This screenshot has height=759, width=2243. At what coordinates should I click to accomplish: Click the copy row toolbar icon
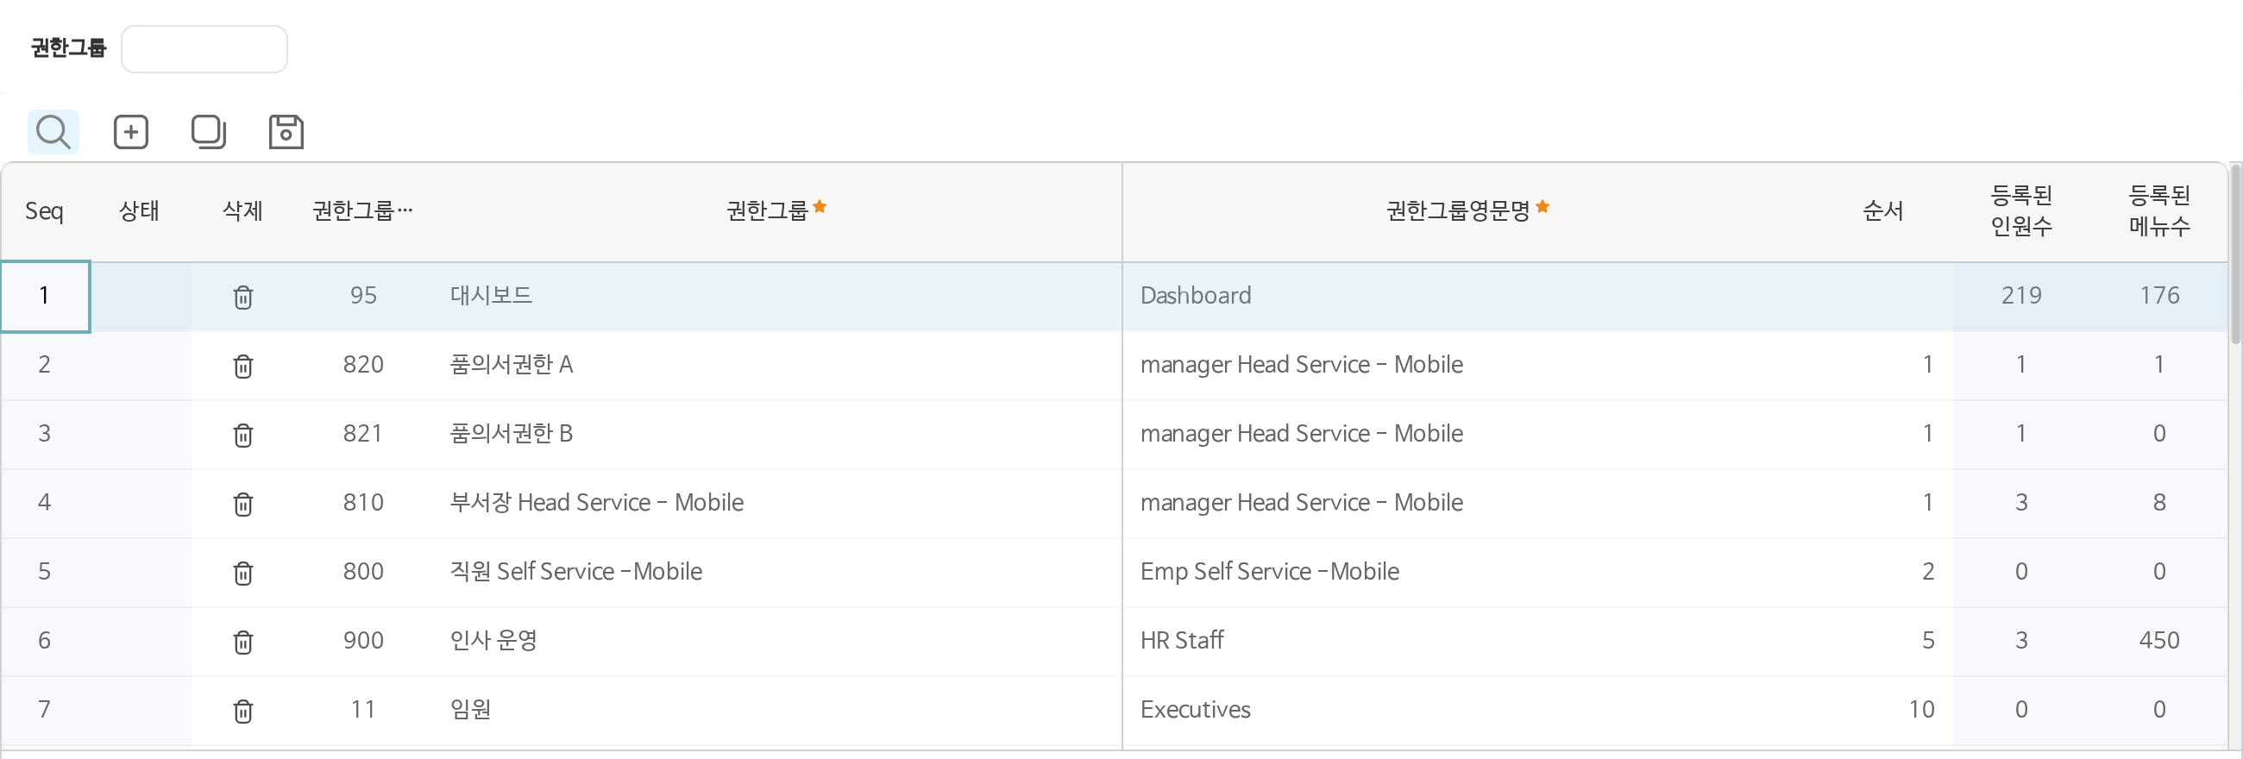[x=208, y=132]
